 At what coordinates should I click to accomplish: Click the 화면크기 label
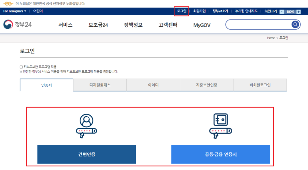tap(271, 11)
